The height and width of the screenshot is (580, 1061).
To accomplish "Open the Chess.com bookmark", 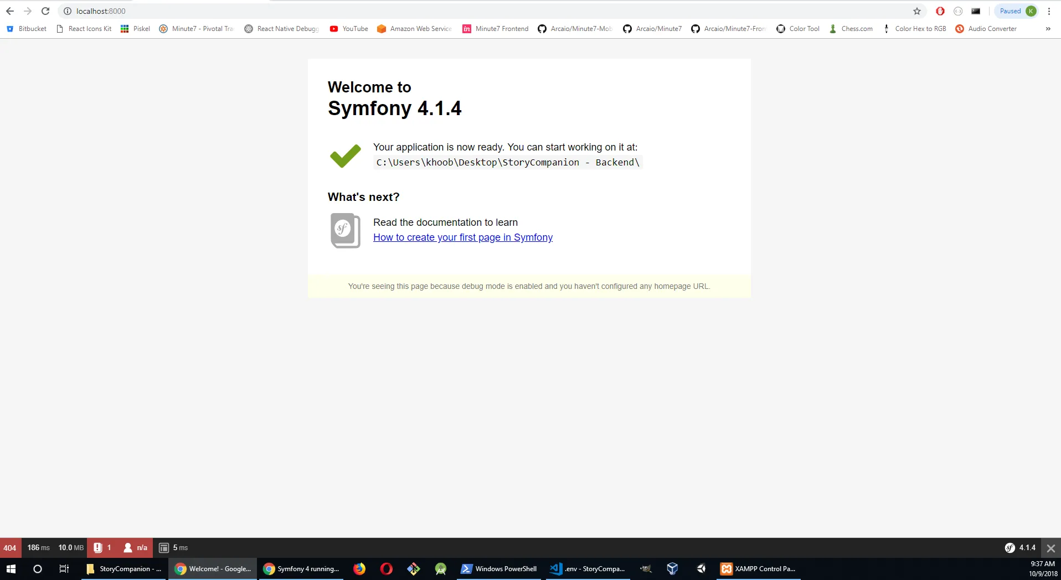I will coord(851,29).
